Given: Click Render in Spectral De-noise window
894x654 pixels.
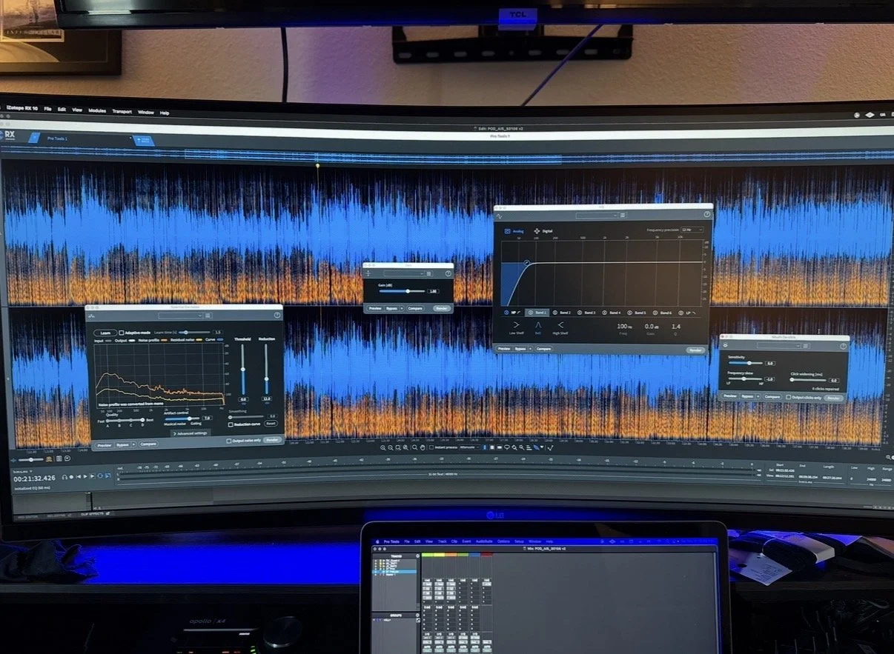Looking at the screenshot, I should click(272, 440).
